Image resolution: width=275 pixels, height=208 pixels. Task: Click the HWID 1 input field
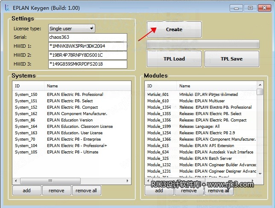tap(88, 46)
